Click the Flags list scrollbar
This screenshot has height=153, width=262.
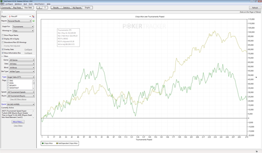[x=33, y=84]
